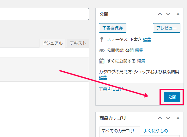The image size is (187, 137).
Task: Click the visibility eye icon
Action: (x=102, y=50)
